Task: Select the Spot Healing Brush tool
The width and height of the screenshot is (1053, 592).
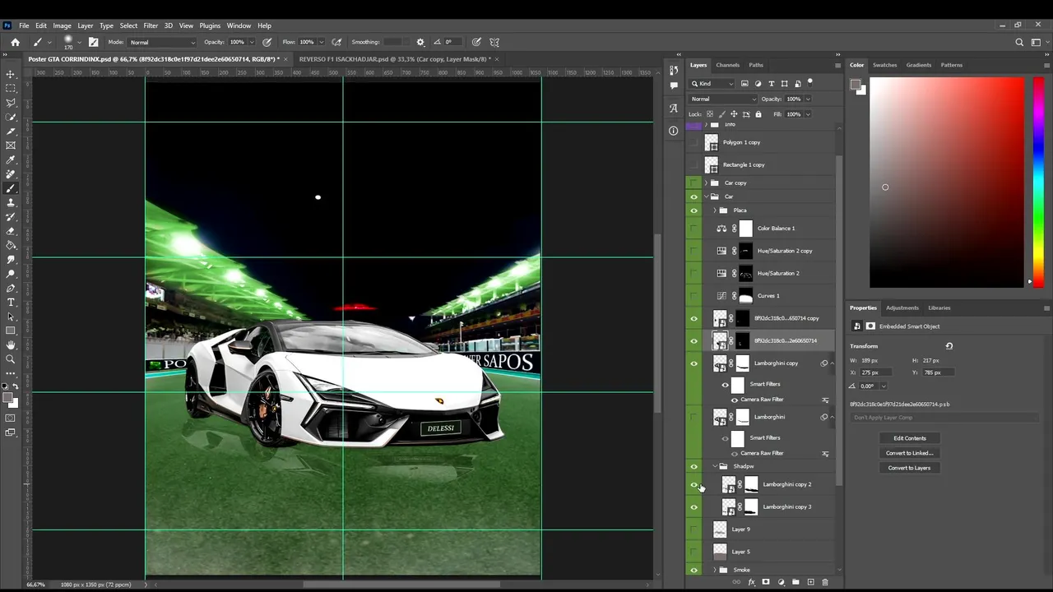Action: tap(11, 174)
